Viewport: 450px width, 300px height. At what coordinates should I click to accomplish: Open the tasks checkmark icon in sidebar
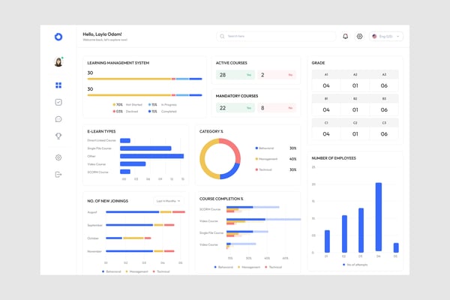58,102
